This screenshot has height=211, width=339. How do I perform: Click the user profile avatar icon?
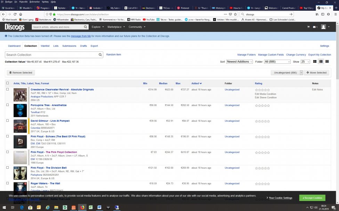pyautogui.click(x=323, y=27)
